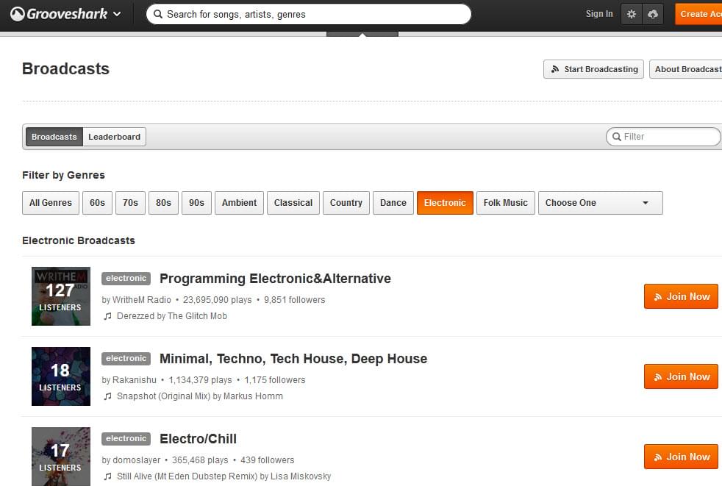Viewport: 722px width, 486px height.
Task: Click Sign In link
Action: 599,14
